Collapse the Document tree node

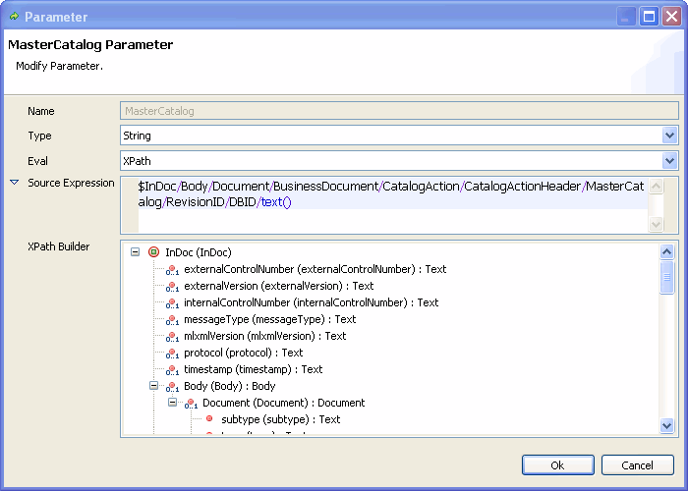[x=172, y=403]
